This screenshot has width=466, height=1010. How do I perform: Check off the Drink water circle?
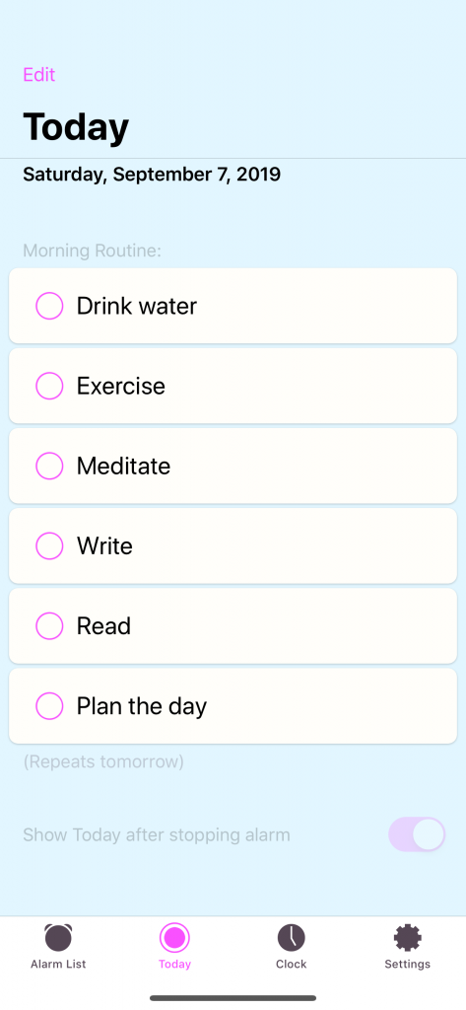(49, 306)
